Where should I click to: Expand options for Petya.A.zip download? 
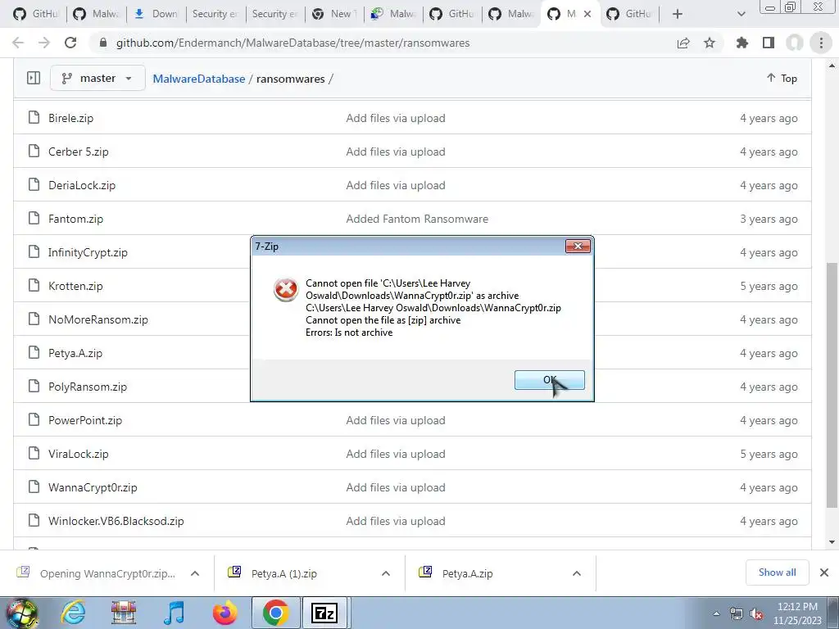click(x=577, y=573)
